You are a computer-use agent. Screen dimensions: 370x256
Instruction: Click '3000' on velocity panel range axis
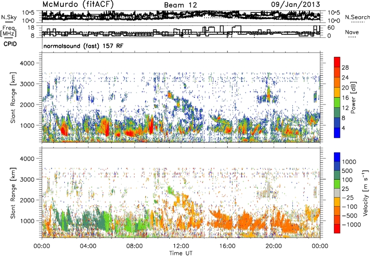tap(27, 179)
